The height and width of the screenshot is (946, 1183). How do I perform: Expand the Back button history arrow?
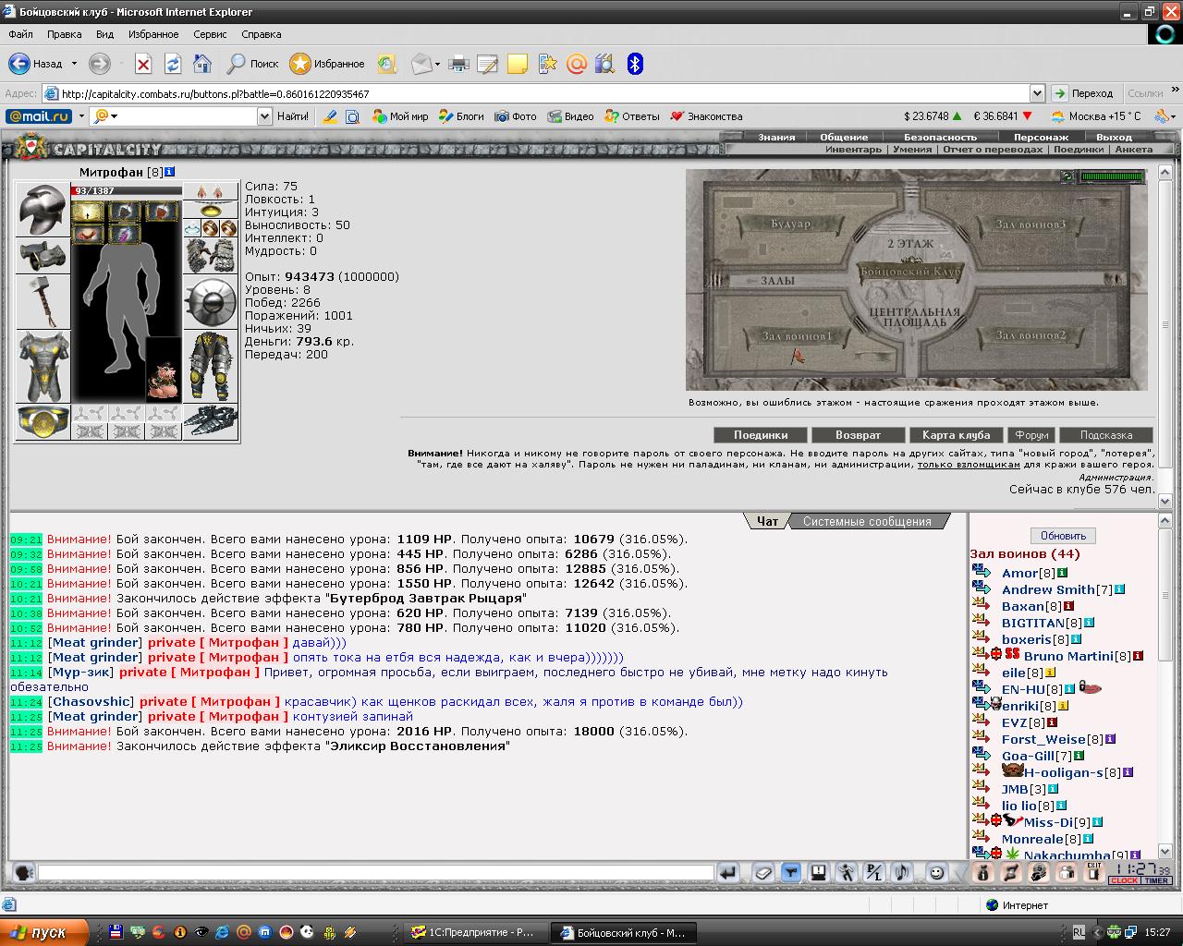click(x=73, y=64)
